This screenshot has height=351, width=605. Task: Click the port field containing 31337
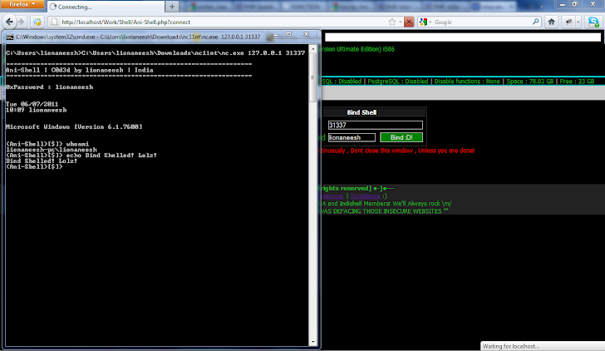(x=375, y=125)
